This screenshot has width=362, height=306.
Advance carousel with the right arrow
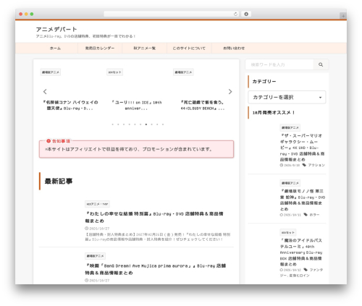coord(230,92)
